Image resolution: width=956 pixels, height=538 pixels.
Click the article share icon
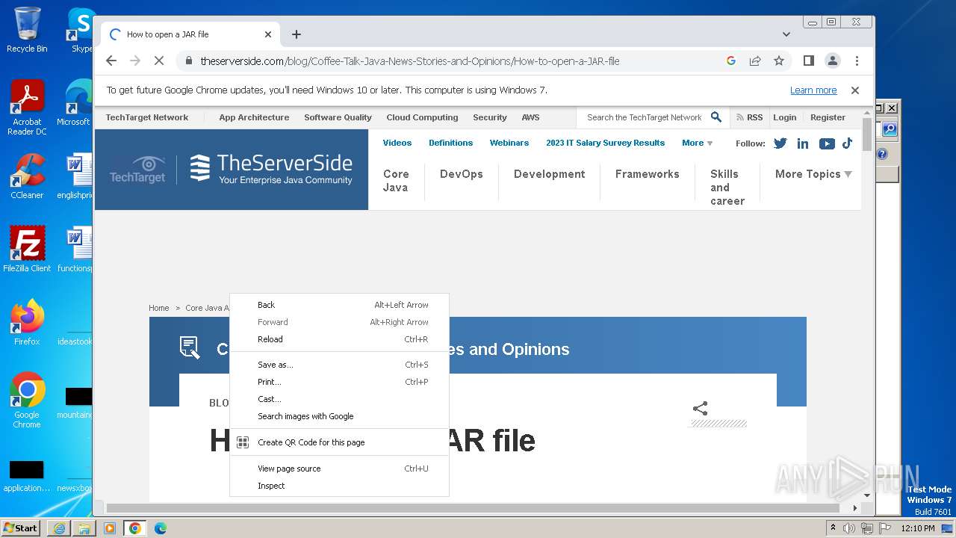pos(700,408)
